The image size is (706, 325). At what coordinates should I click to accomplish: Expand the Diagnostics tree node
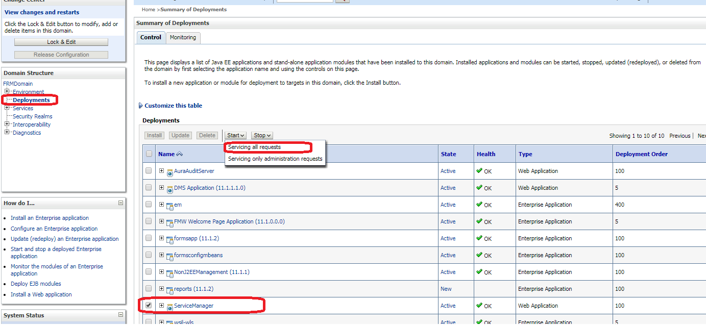(x=7, y=132)
